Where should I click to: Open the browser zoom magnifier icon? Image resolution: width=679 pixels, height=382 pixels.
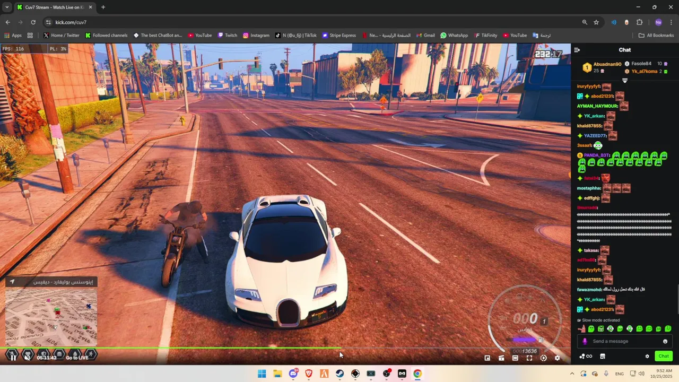(x=585, y=22)
